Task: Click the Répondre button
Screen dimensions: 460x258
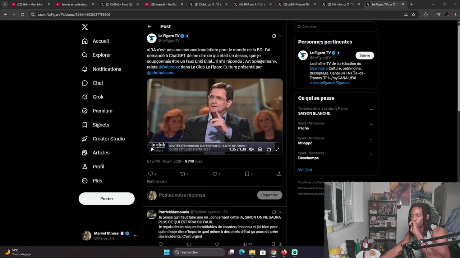Action: [270, 195]
